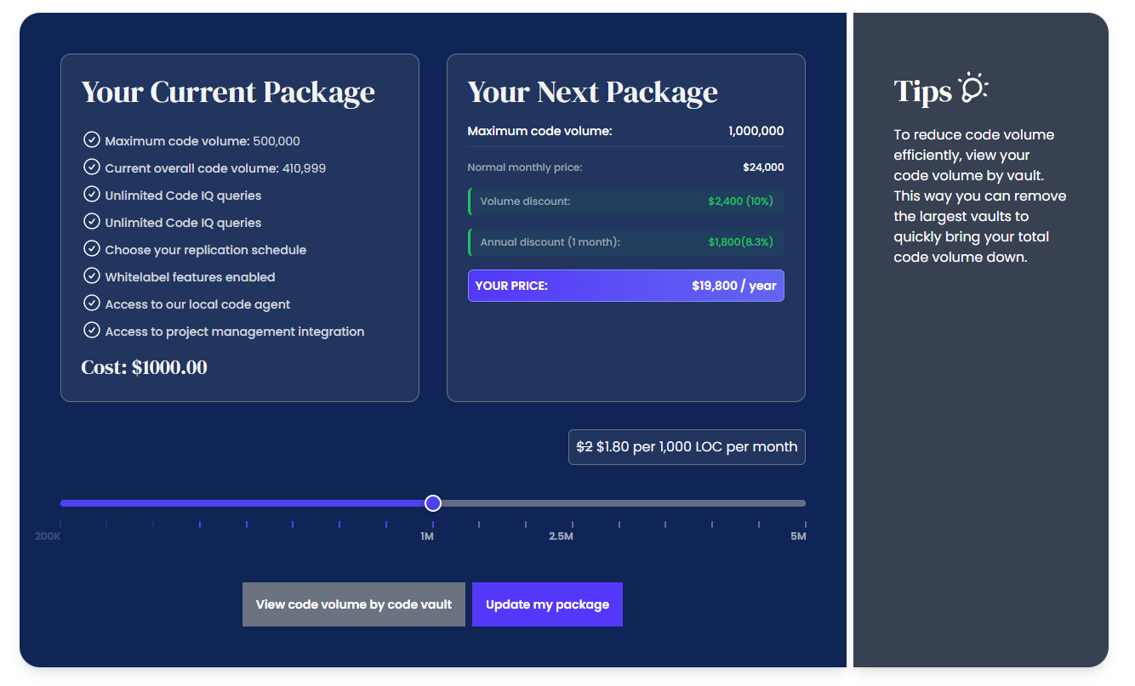Click the Annual discount (1 month) row
The image size is (1135, 686).
(625, 242)
